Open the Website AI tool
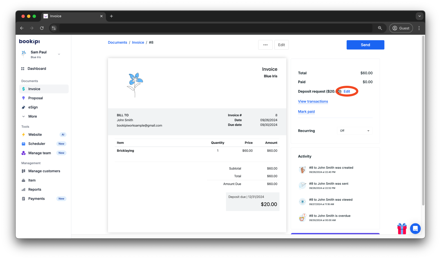 point(35,134)
